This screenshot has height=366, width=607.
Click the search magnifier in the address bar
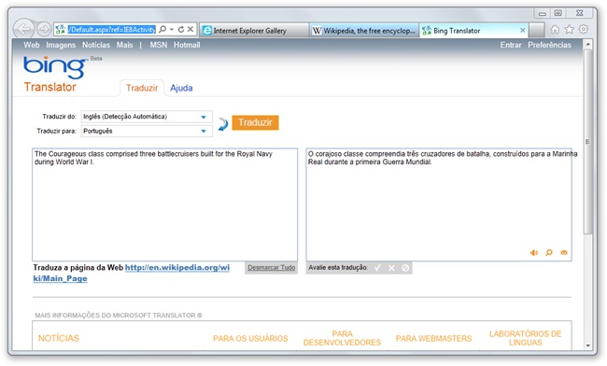[x=162, y=29]
